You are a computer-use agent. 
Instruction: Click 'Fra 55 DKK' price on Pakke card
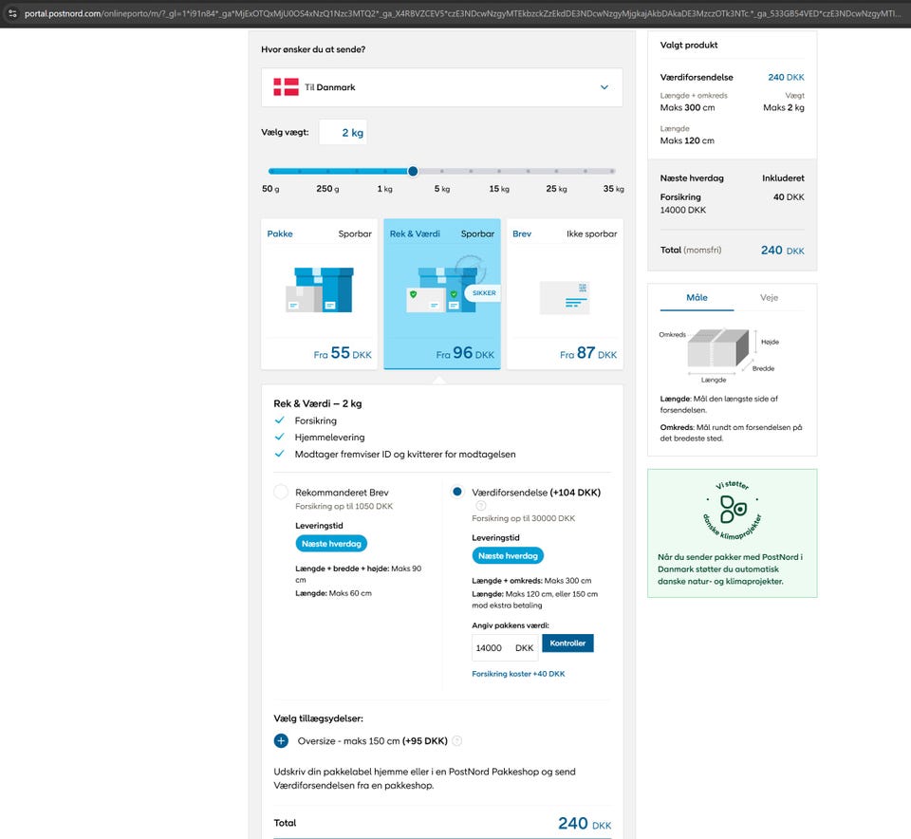pyautogui.click(x=343, y=353)
